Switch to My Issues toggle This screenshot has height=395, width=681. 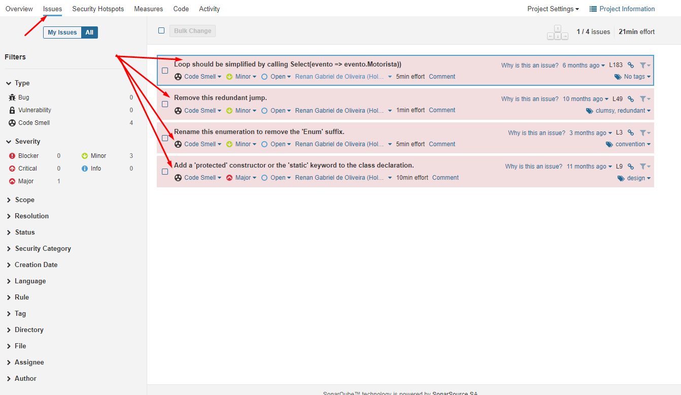click(x=62, y=32)
